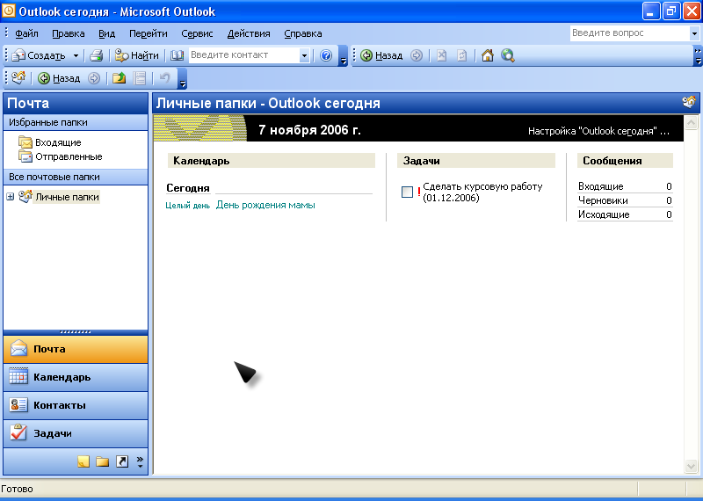Click Назад in the advanced toolbar
The height and width of the screenshot is (501, 703).
[59, 78]
